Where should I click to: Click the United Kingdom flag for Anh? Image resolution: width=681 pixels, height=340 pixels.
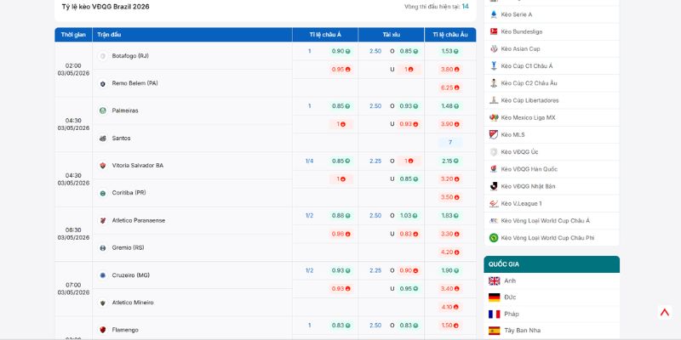[495, 281]
